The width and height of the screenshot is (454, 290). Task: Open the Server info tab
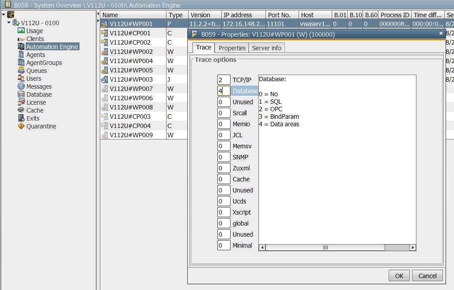(267, 48)
